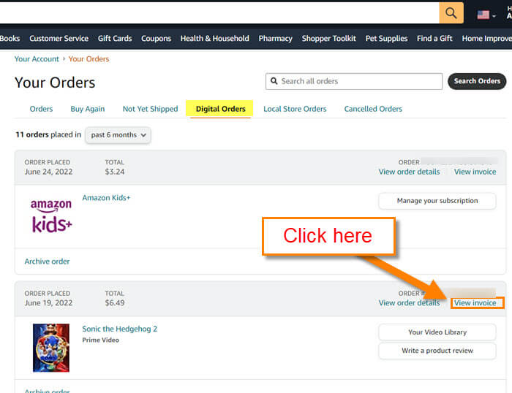512x393 pixels.
Task: Open the Sonic the Hedgehog 2 poster thumbnail
Action: pos(51,348)
